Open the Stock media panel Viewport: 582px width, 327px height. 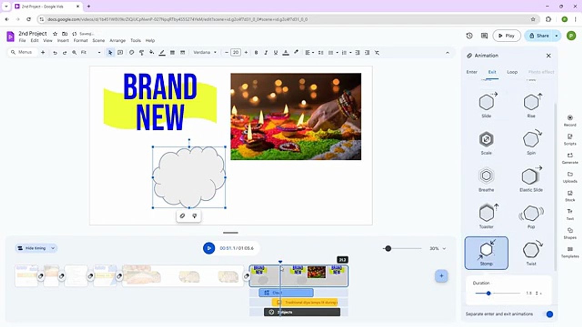click(x=570, y=196)
